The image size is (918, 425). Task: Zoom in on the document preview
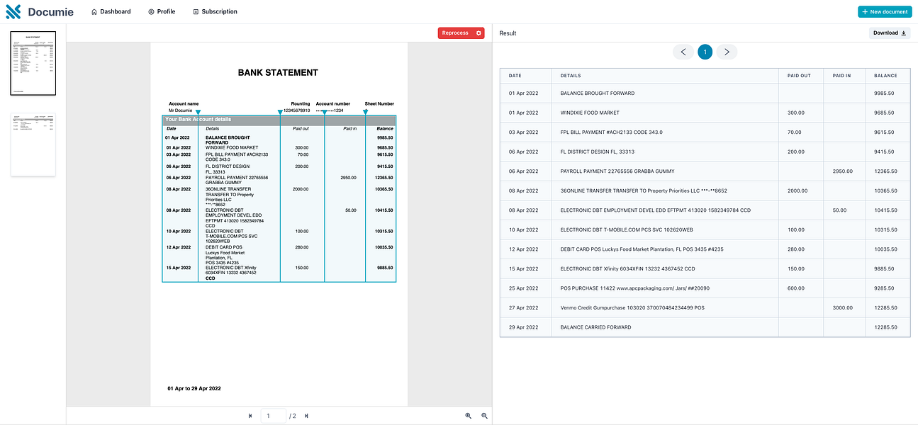coord(469,416)
